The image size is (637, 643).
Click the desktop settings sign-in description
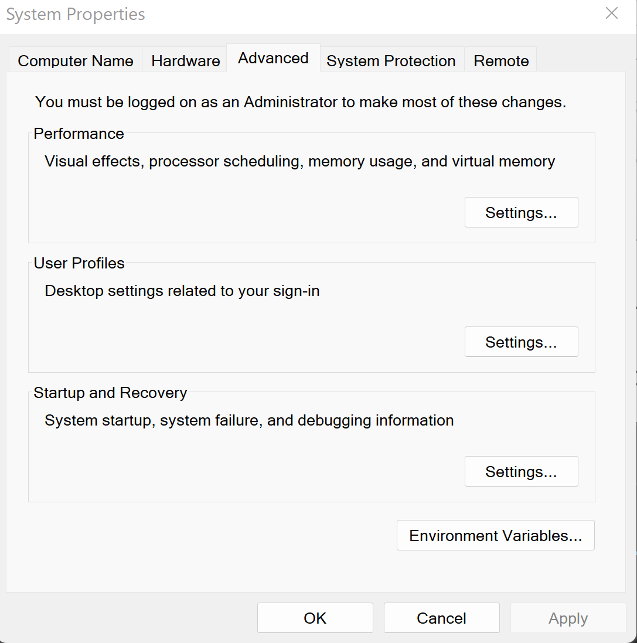pos(182,291)
